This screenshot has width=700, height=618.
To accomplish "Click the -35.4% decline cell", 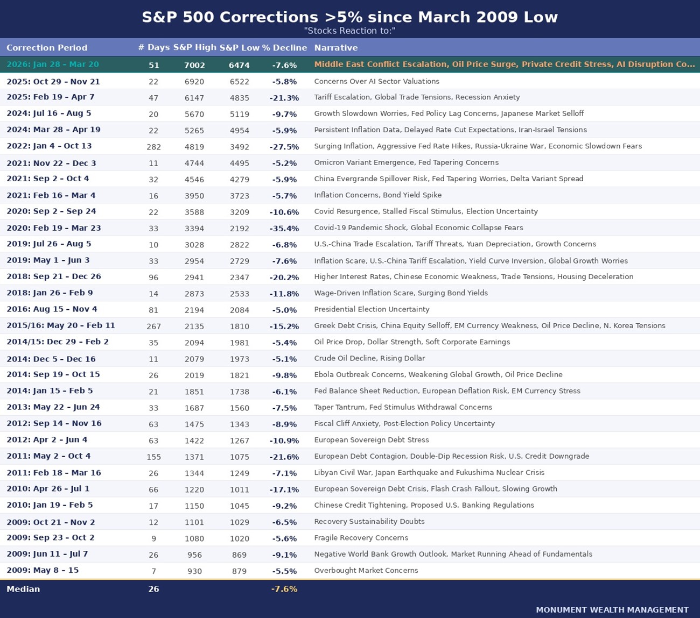I will 284,228.
